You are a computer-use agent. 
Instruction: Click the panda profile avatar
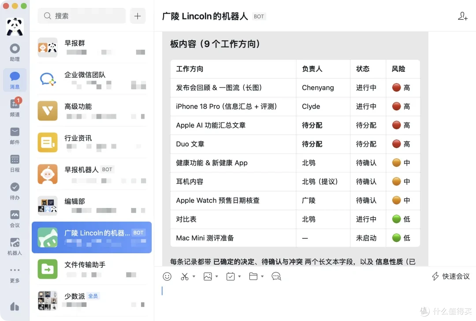[15, 27]
